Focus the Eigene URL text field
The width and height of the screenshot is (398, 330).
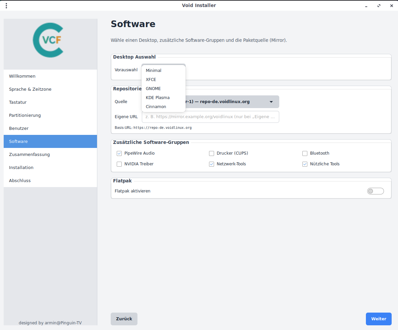[210, 117]
